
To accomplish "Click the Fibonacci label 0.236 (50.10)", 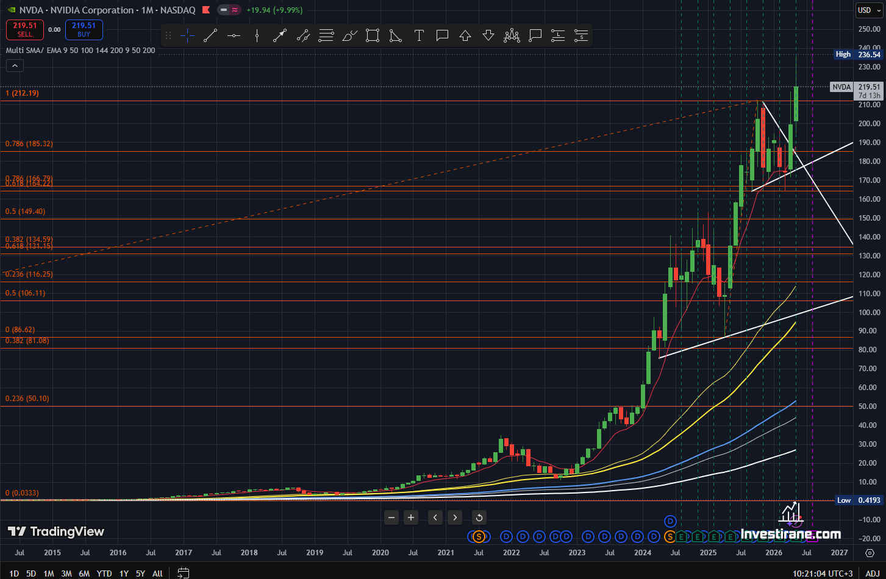I will click(x=27, y=399).
